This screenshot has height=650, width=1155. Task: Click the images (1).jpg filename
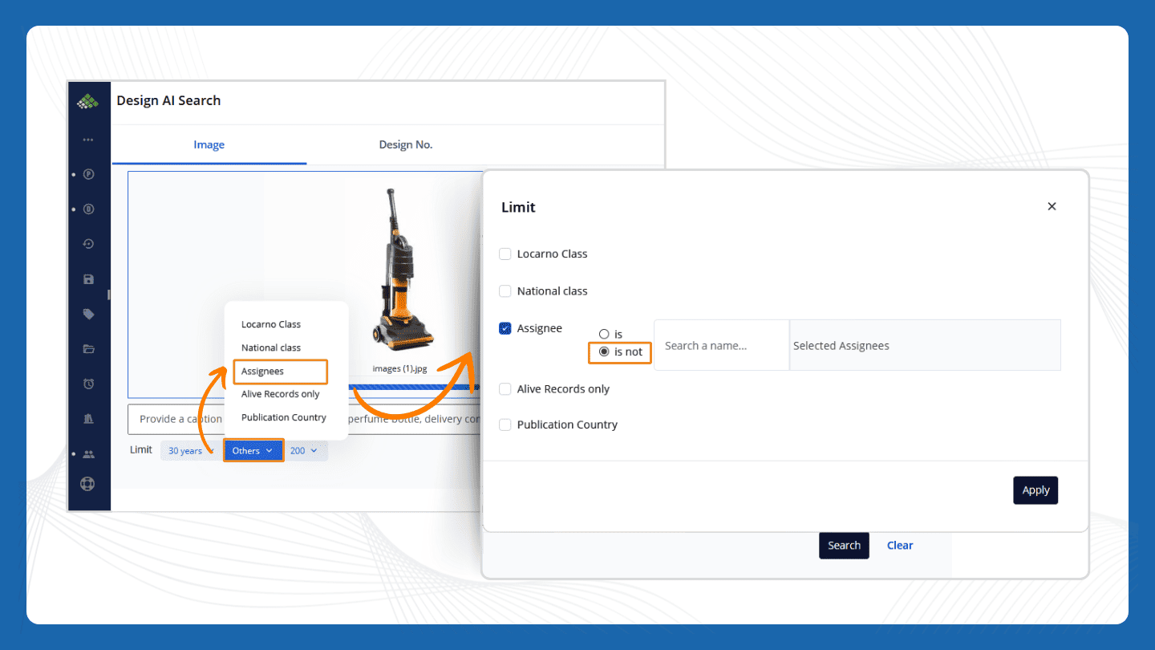400,369
